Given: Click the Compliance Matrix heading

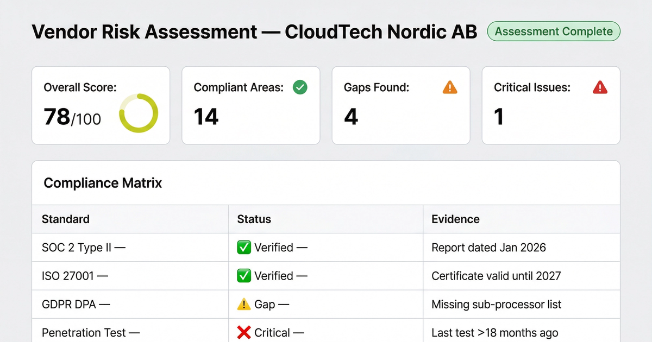Looking at the screenshot, I should coord(103,183).
